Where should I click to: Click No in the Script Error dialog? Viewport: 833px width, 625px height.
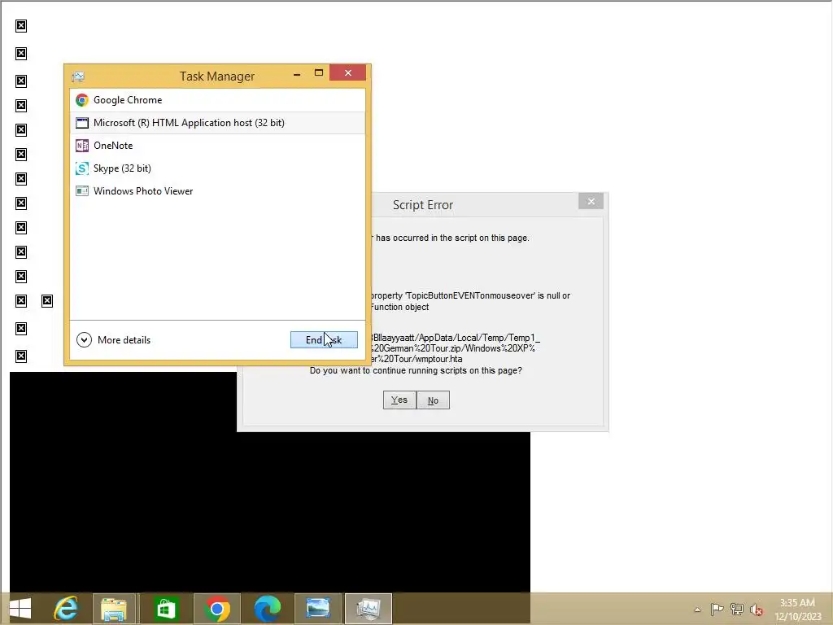[433, 400]
